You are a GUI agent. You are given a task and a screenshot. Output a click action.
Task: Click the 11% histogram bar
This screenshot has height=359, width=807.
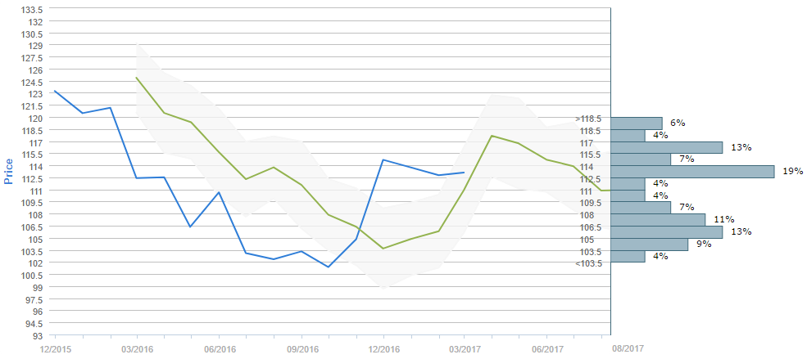658,220
